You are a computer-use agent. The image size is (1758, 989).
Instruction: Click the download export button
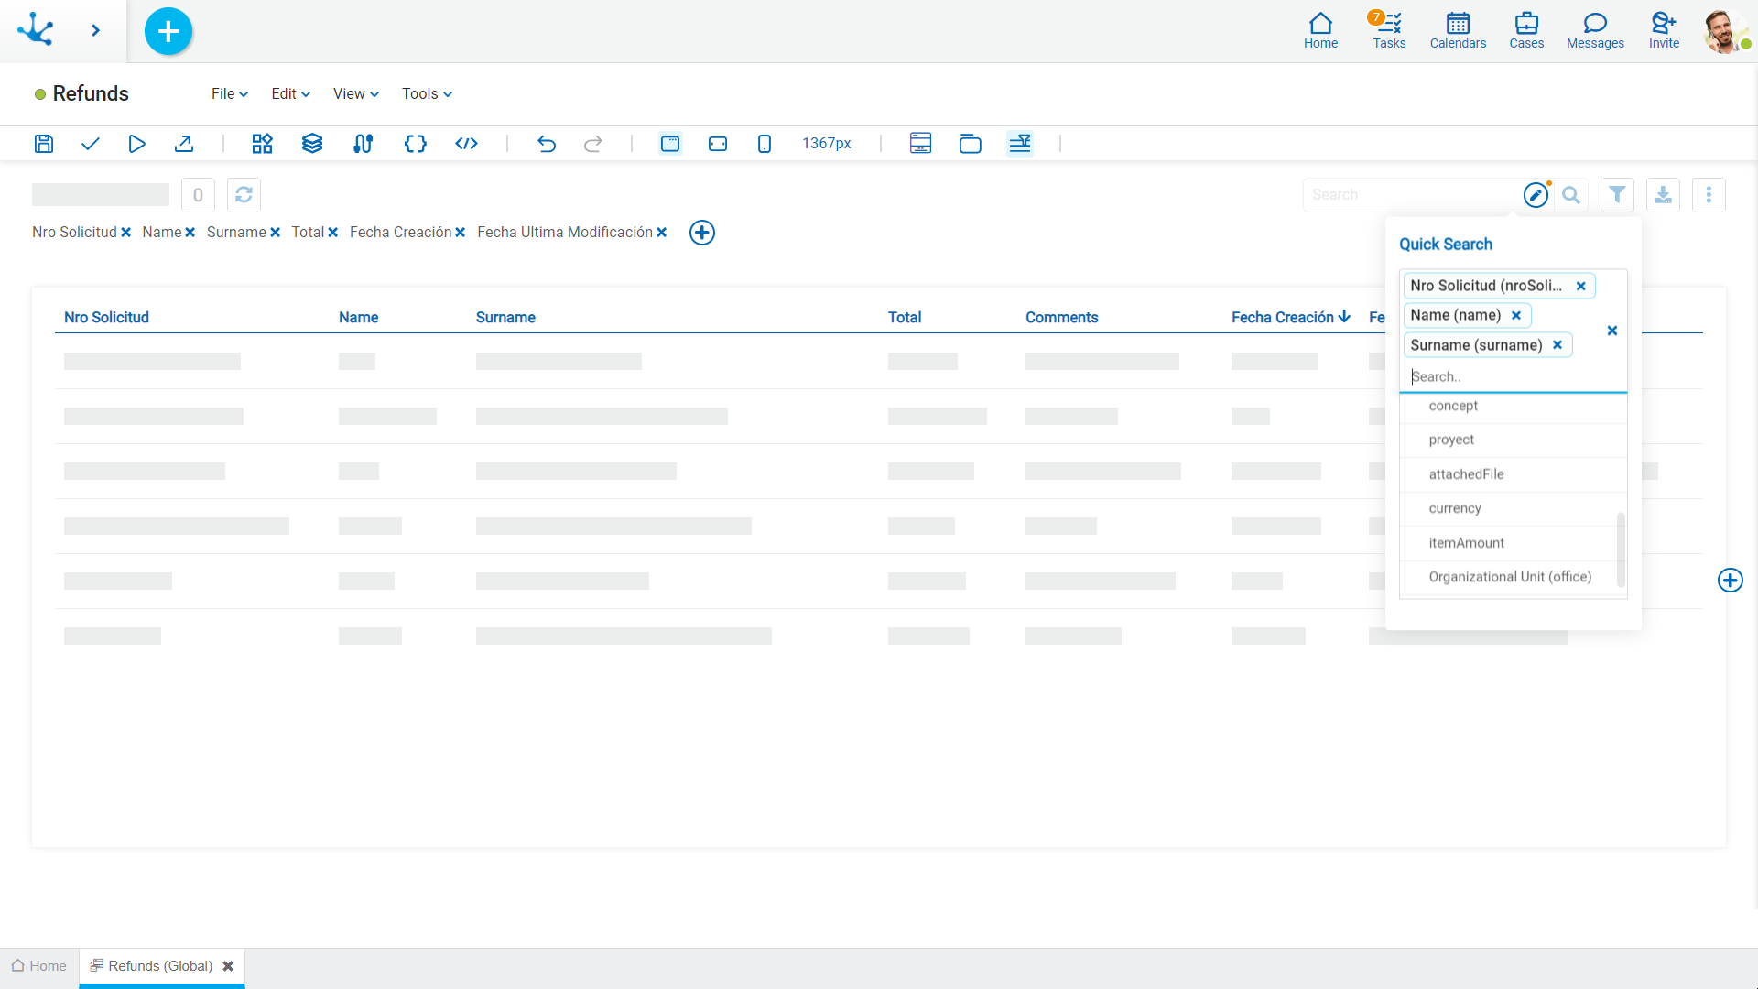pyautogui.click(x=1664, y=195)
